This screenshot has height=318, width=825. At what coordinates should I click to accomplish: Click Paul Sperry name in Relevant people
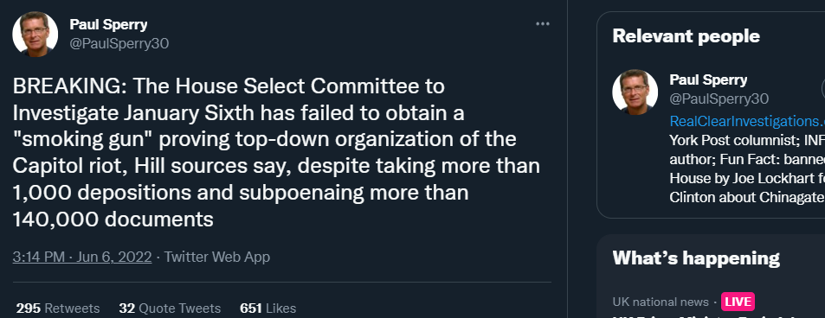click(708, 79)
